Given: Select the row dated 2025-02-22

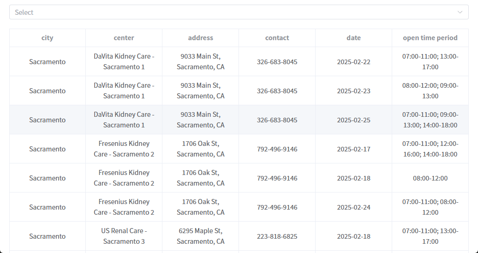Looking at the screenshot, I should [x=239, y=62].
